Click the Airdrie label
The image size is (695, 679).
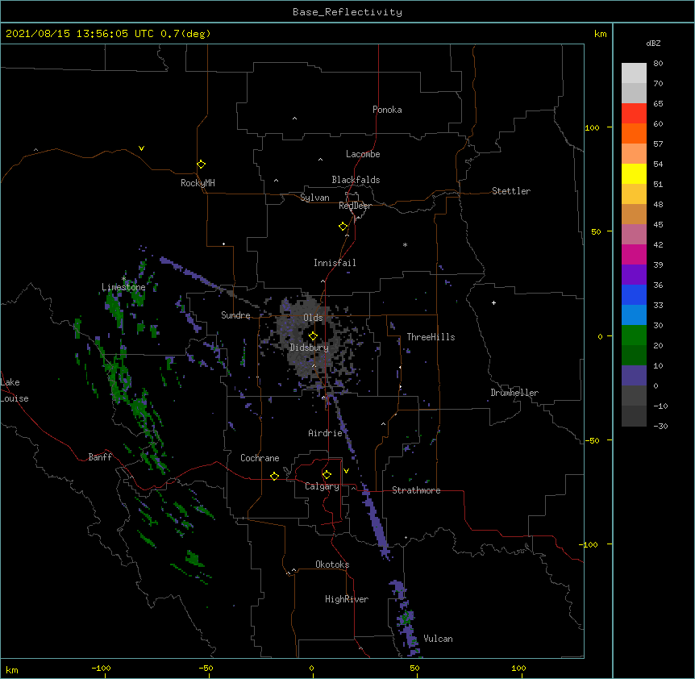[326, 433]
